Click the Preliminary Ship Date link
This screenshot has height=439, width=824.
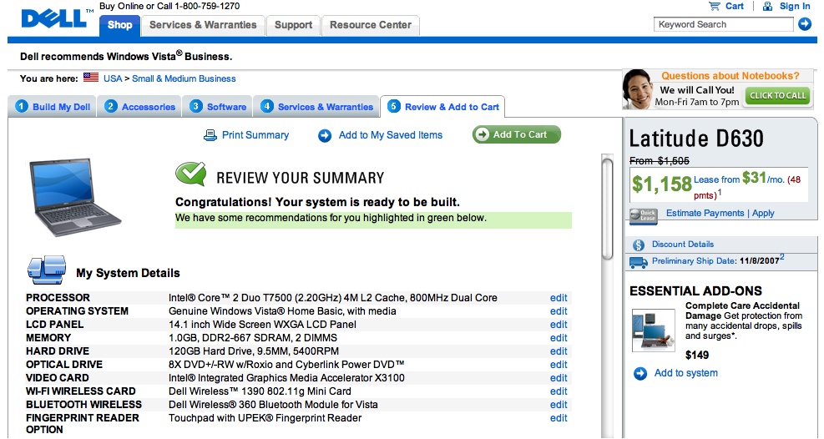pos(694,261)
